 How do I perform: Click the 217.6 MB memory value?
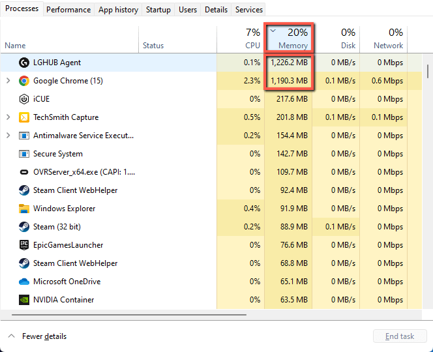pos(292,99)
